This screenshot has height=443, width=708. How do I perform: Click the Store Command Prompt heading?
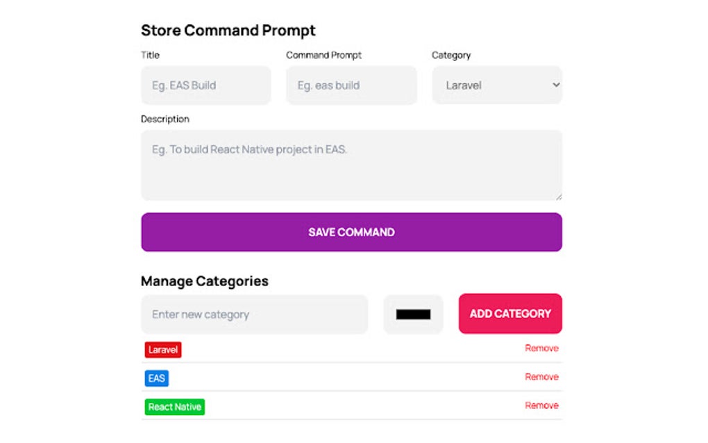[x=228, y=31]
